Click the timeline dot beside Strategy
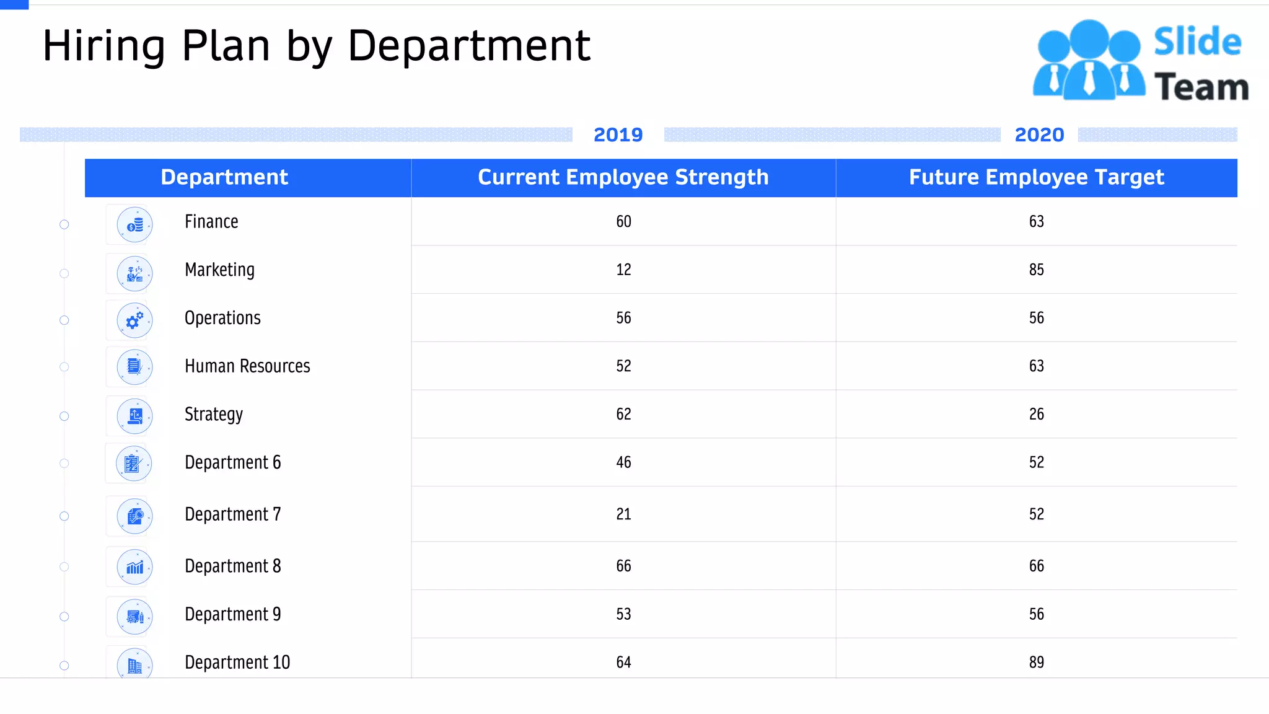 [64, 416]
